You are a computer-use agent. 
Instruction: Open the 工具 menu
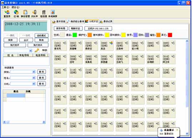point(5,7)
